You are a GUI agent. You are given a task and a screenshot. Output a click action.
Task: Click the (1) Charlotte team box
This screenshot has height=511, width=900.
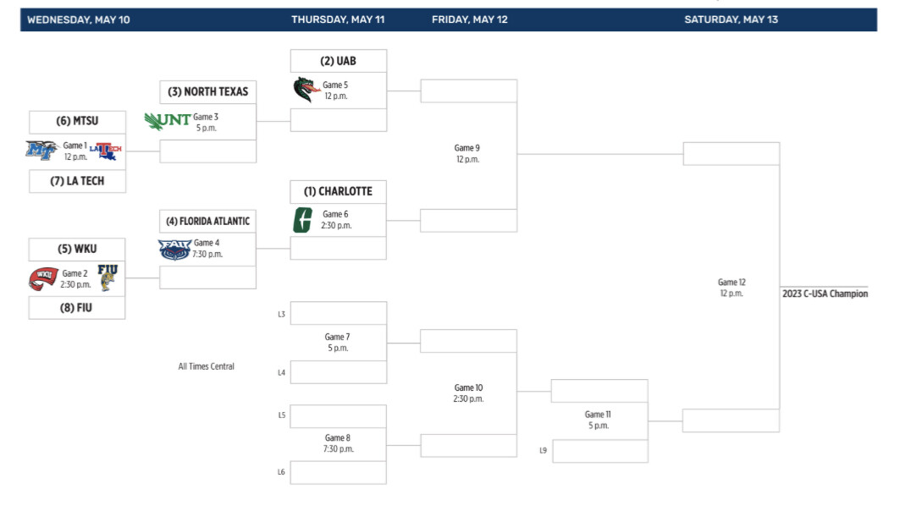(338, 191)
